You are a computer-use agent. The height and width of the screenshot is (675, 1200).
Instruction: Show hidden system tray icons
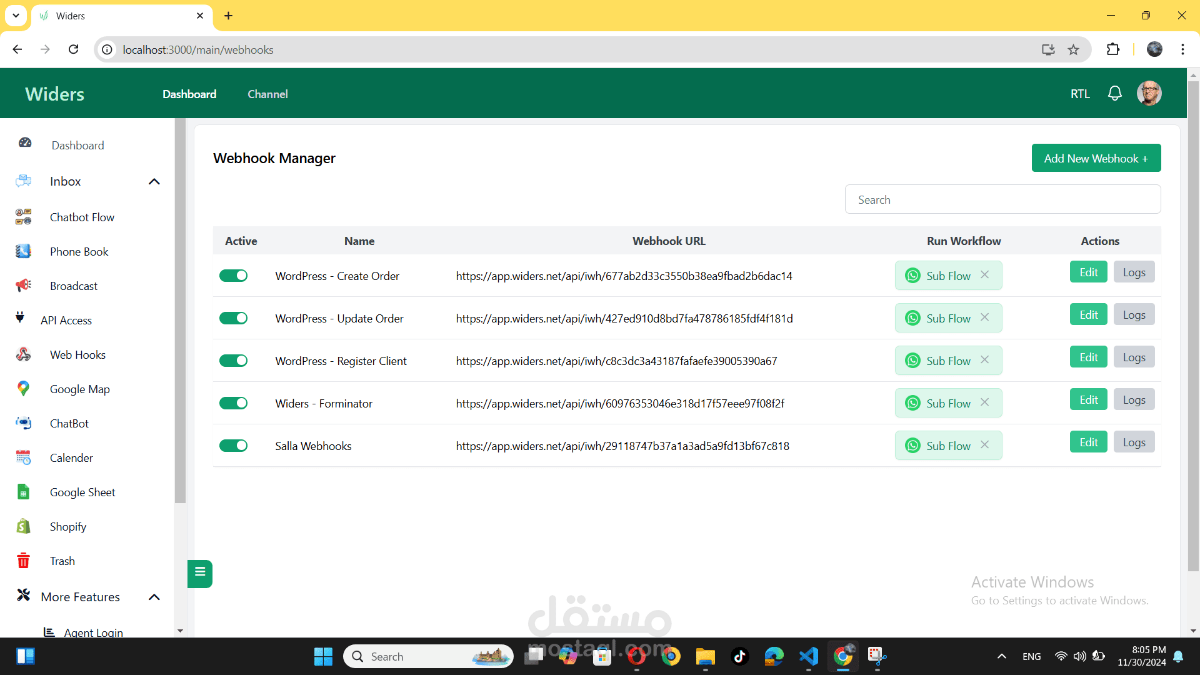[x=1001, y=656]
